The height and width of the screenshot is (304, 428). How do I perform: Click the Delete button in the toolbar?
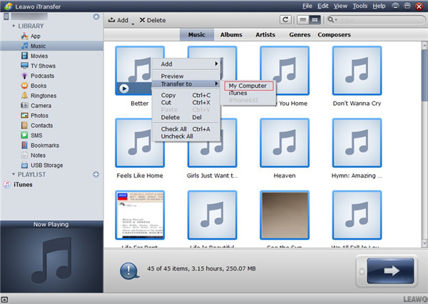pyautogui.click(x=152, y=20)
